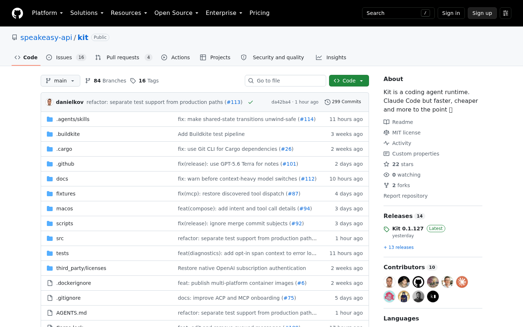Show the + 13 releases link
The image size is (523, 327).
pos(398,247)
